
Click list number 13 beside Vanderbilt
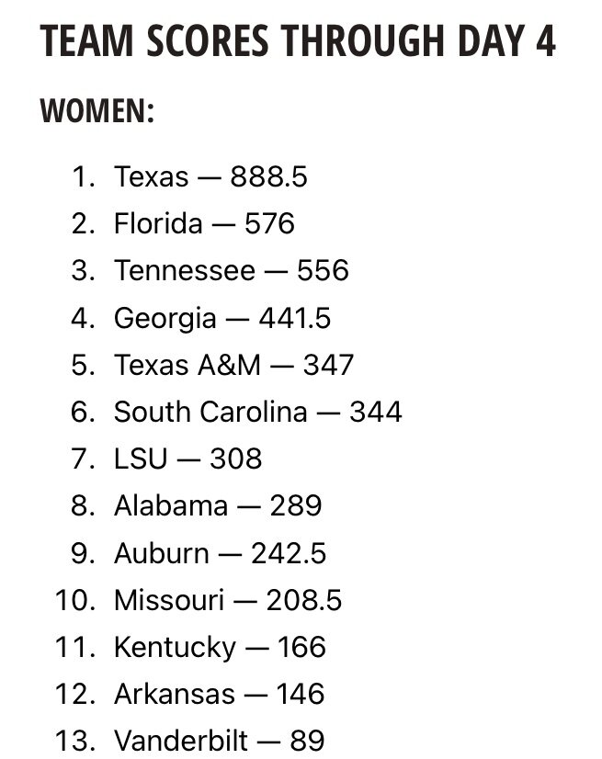tap(74, 741)
